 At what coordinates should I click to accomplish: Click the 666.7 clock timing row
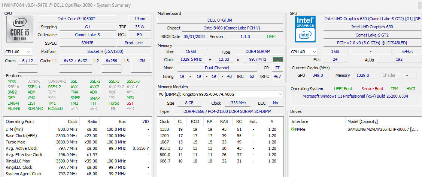220,161
